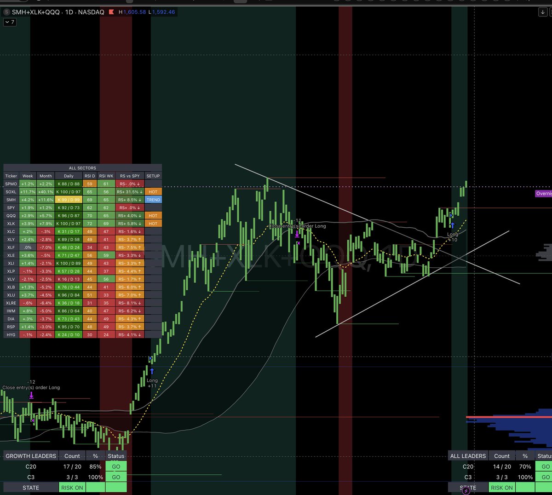
Task: Click the RS+ 31.5% cell
Action: 130,192
